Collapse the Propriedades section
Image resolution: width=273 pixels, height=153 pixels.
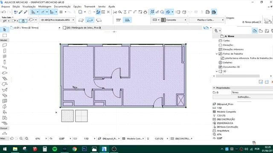tap(214, 88)
